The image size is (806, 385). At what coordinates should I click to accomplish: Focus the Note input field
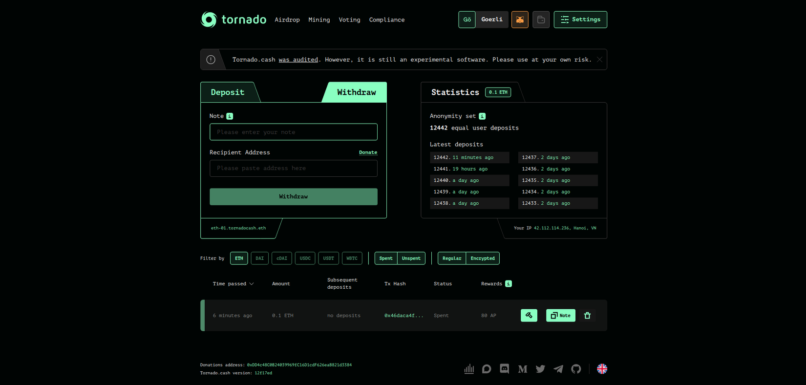coord(294,132)
